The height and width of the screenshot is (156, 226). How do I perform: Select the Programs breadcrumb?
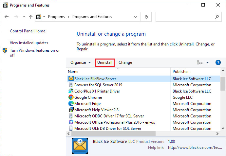point(56,17)
